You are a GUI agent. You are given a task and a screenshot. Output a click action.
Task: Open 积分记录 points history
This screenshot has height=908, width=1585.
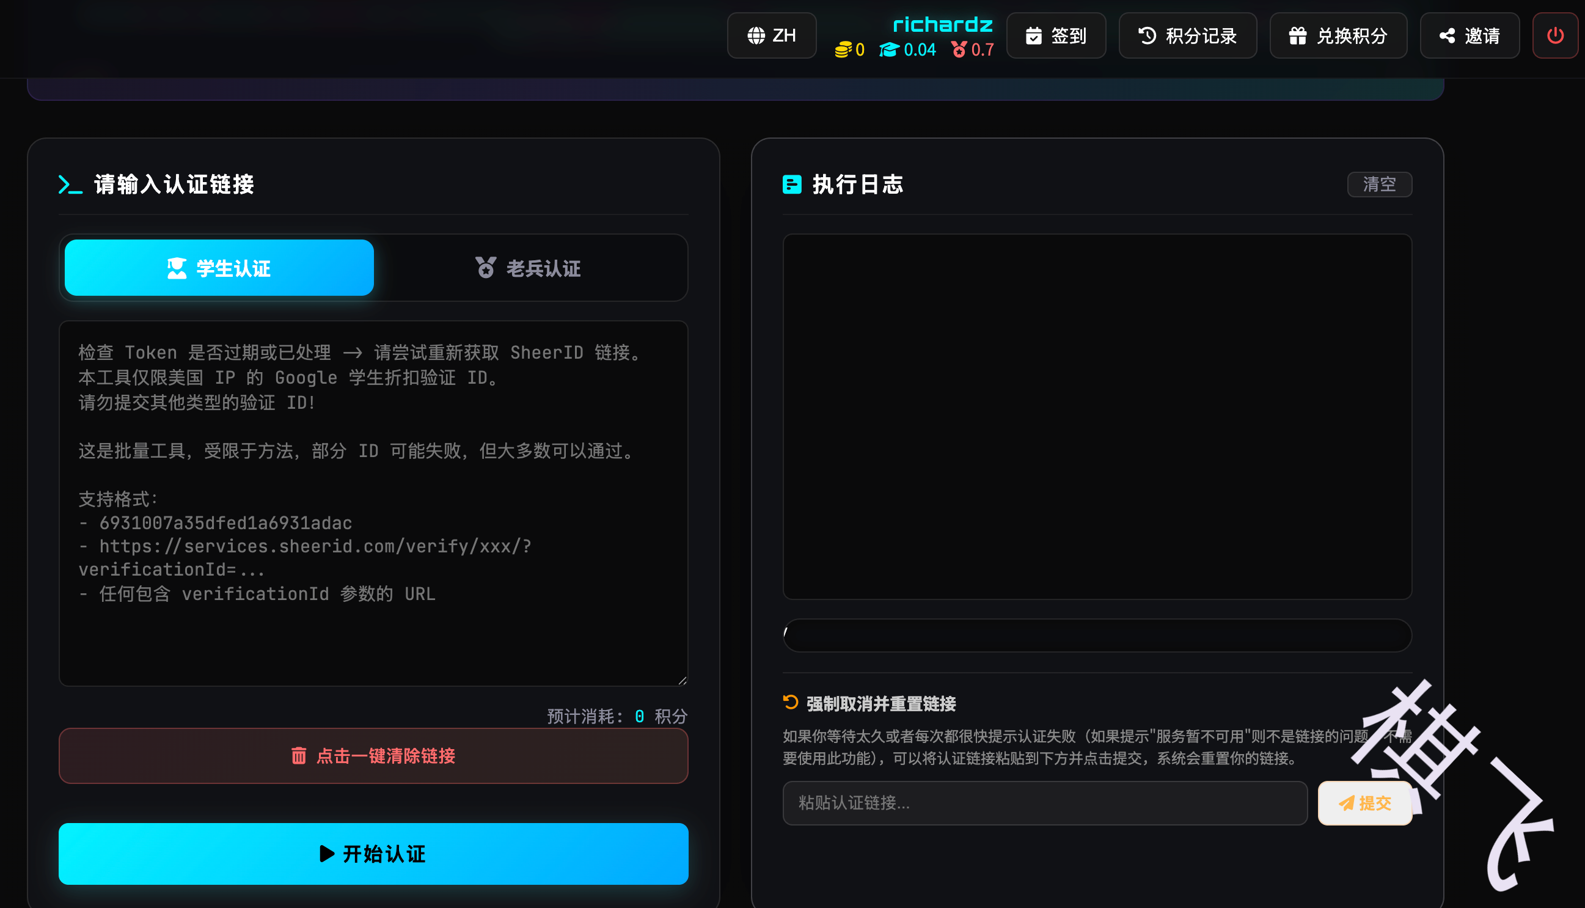1187,35
